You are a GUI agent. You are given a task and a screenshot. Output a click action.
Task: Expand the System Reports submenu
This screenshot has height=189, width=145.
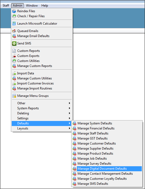pyautogui.click(x=42, y=108)
